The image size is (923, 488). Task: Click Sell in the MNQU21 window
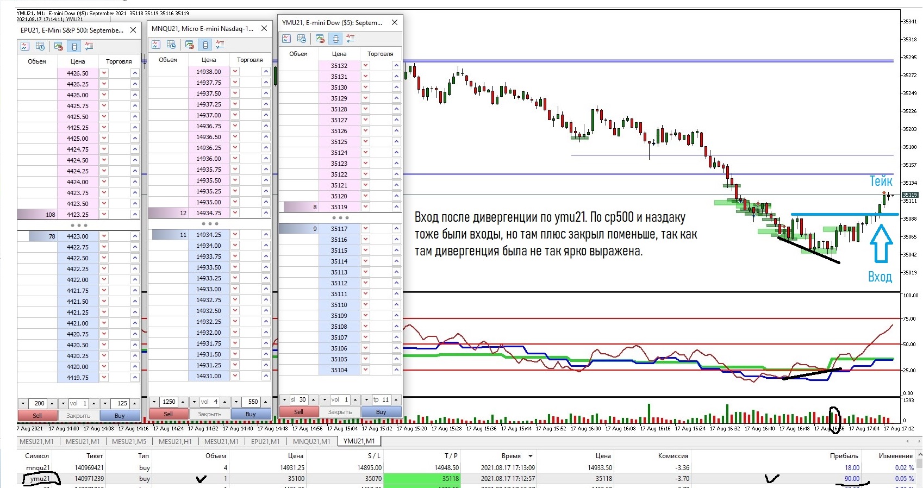pos(168,414)
